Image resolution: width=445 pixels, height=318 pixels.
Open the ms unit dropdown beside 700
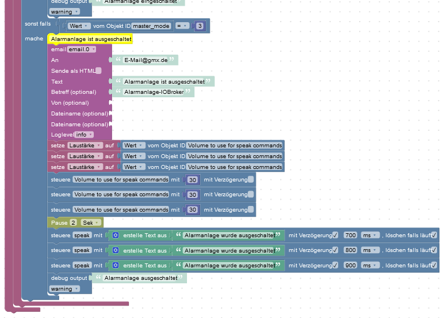click(370, 236)
